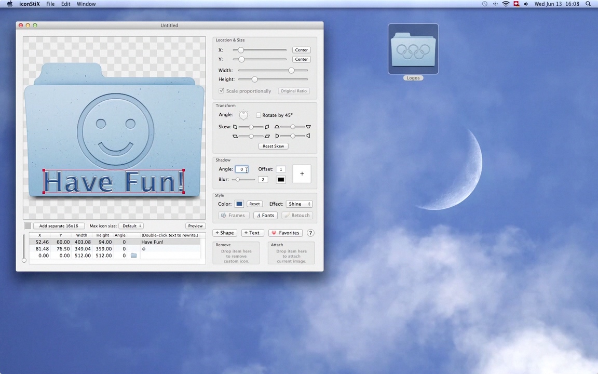Screen dimensions: 598x374
Task: Click the Fonts button
Action: click(265, 216)
